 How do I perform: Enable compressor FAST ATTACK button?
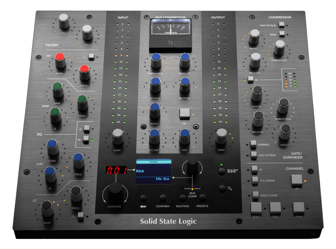(281, 25)
